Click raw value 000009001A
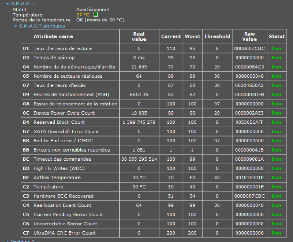The height and width of the screenshot is (242, 293). (249, 159)
